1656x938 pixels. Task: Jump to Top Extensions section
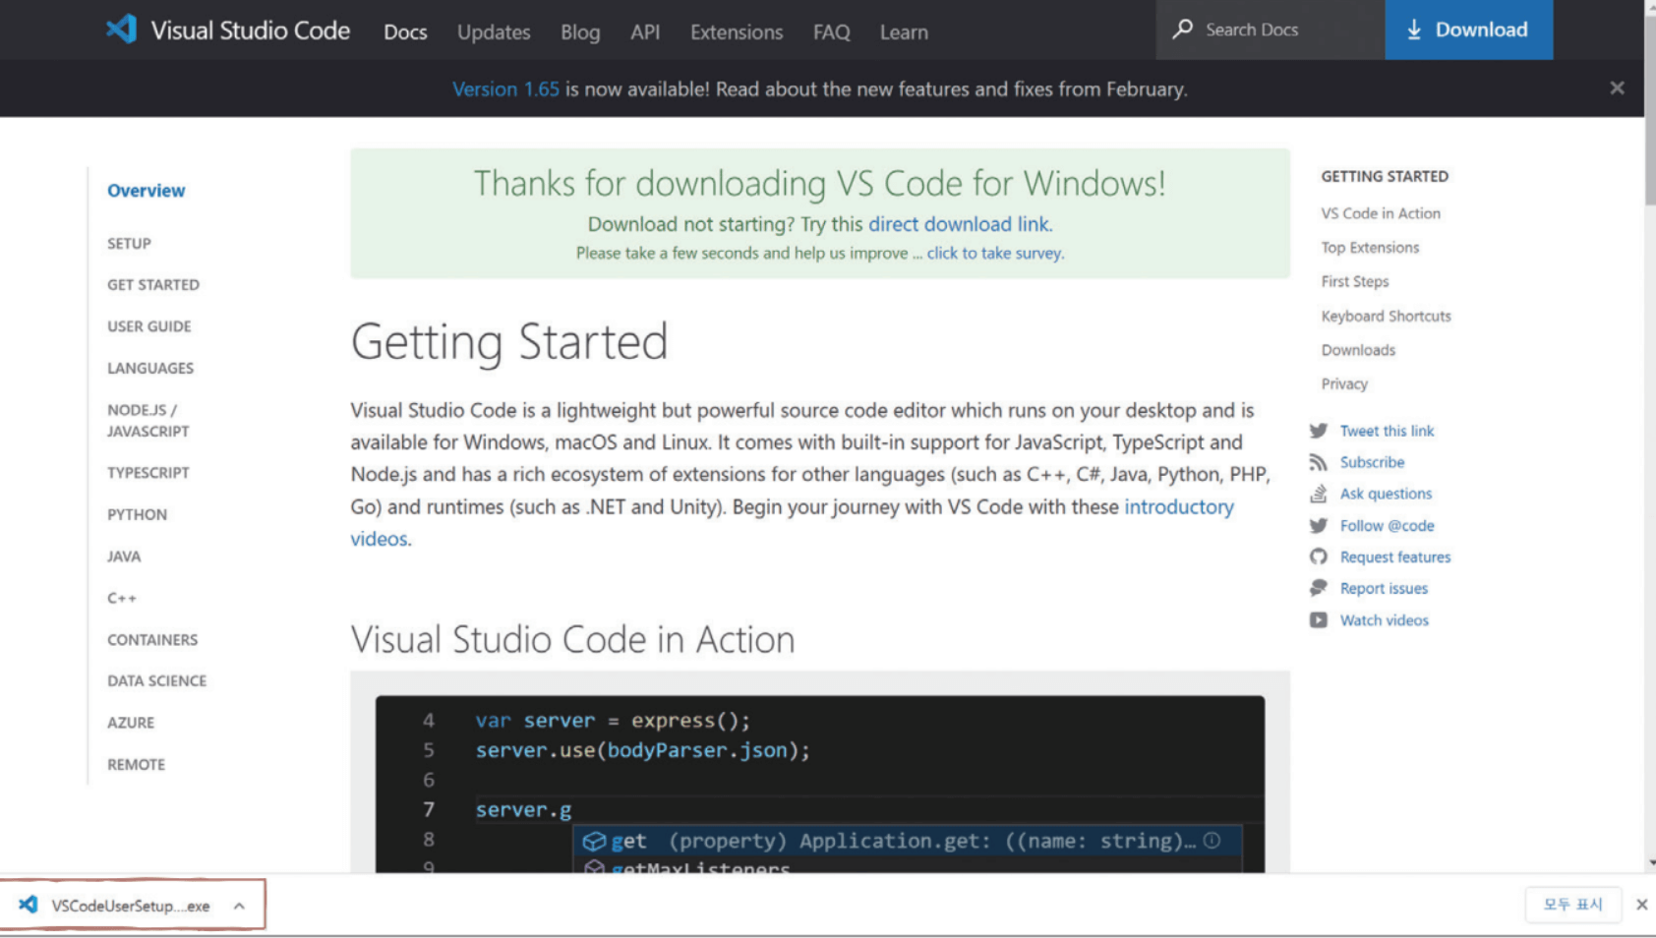(x=1370, y=248)
